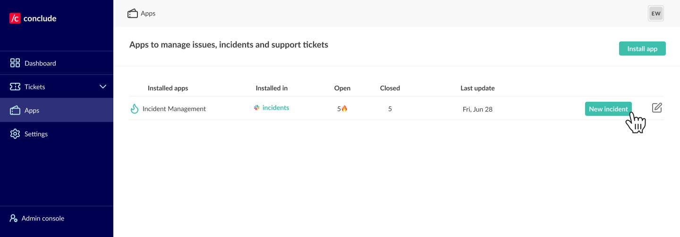Click the Conclude logo in the sidebar
The width and height of the screenshot is (680, 237).
coord(33,18)
